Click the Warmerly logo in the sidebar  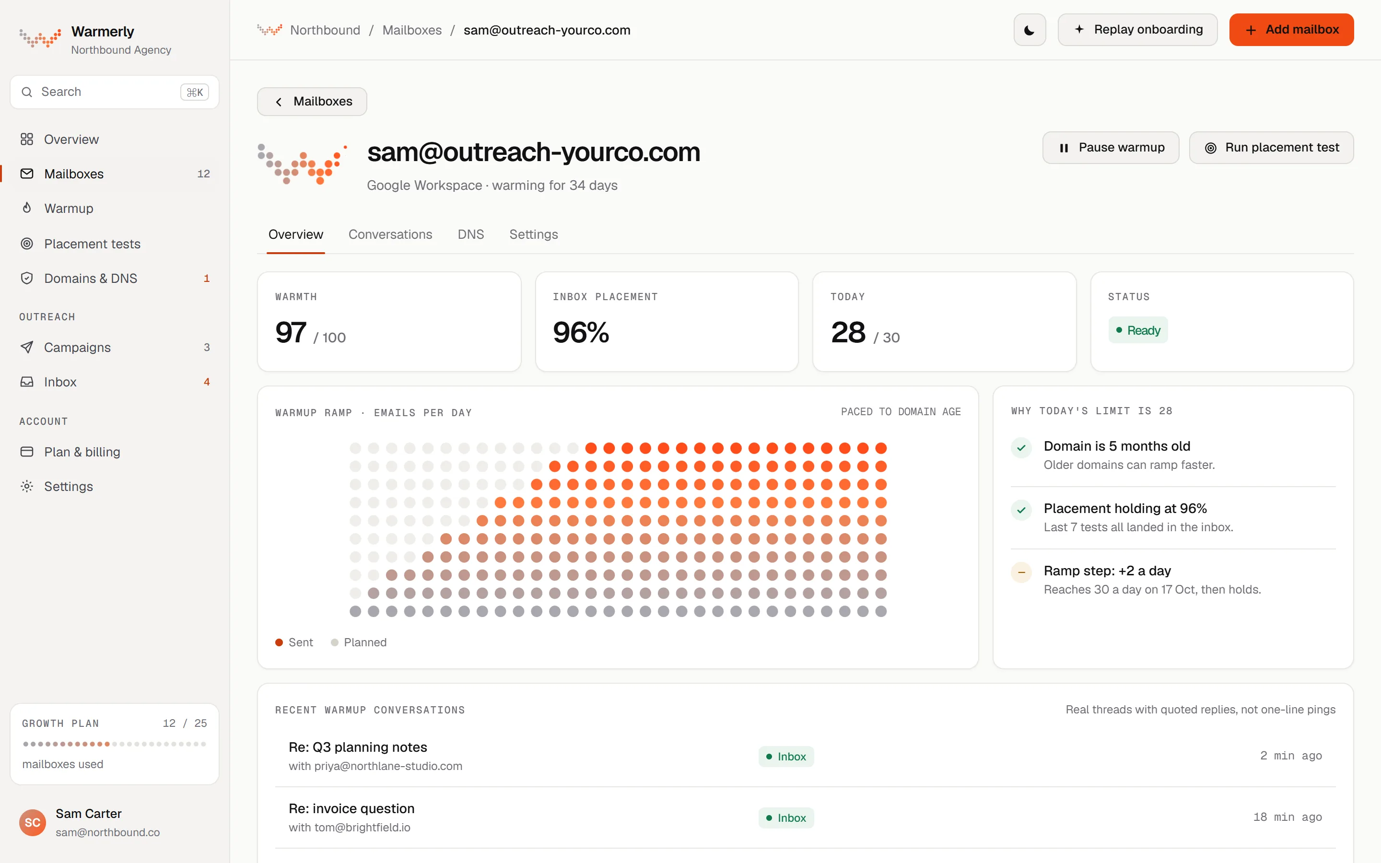click(x=40, y=38)
